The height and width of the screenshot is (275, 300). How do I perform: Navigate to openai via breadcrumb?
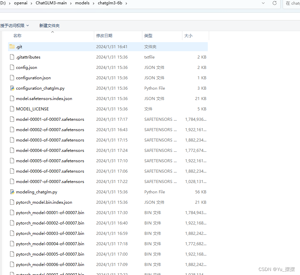(21, 3)
